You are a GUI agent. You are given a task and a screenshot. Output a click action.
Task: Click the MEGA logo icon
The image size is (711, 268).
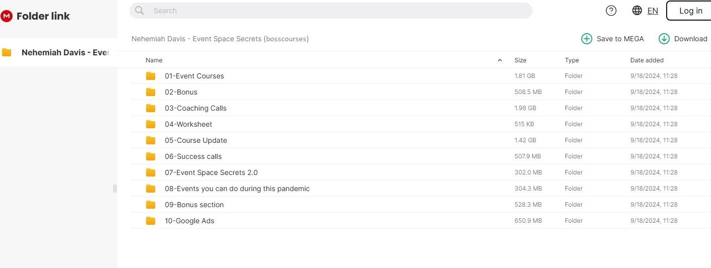(7, 16)
